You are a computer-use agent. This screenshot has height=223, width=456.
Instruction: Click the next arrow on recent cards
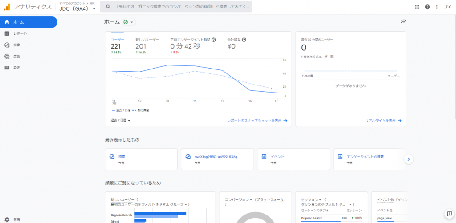409,159
